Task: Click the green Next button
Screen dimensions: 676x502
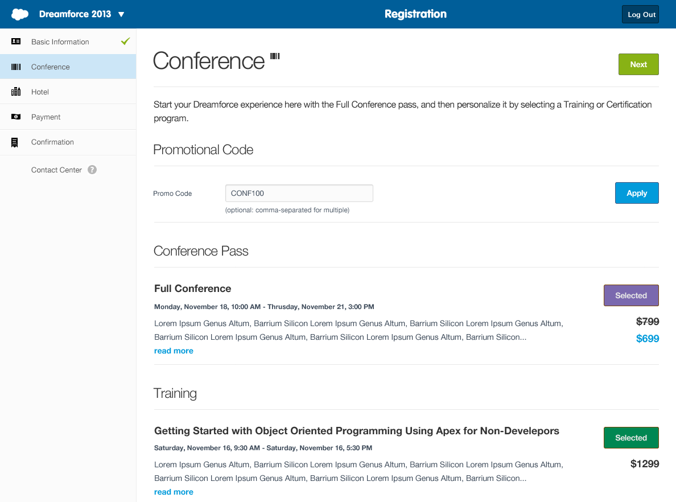Action: coord(638,64)
